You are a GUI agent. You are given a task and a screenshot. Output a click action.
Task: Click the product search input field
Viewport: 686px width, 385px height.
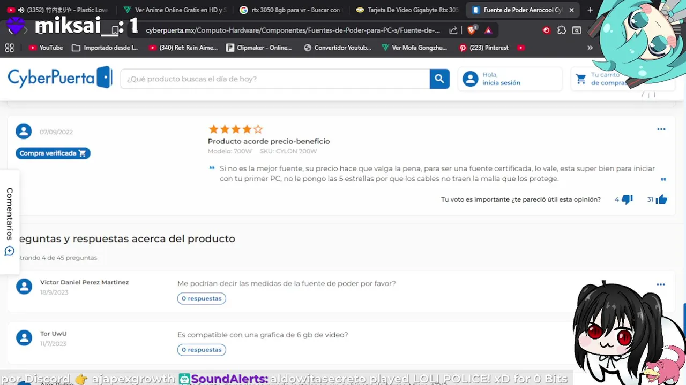point(275,79)
